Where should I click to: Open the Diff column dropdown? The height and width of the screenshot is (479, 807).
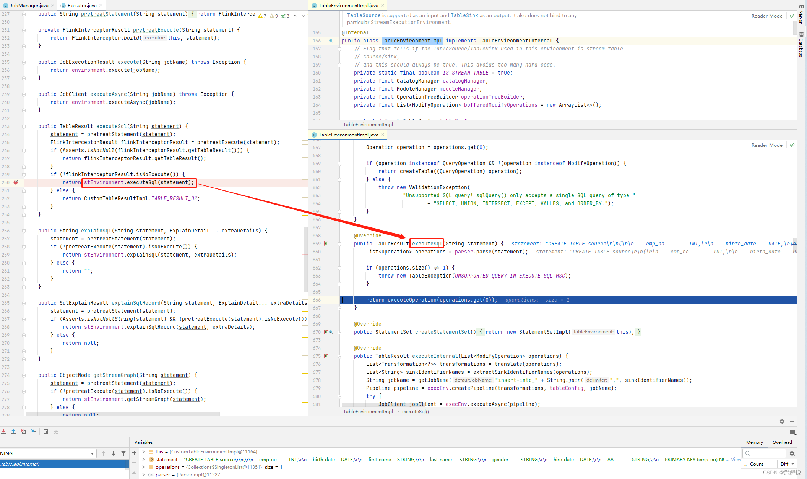(x=792, y=464)
